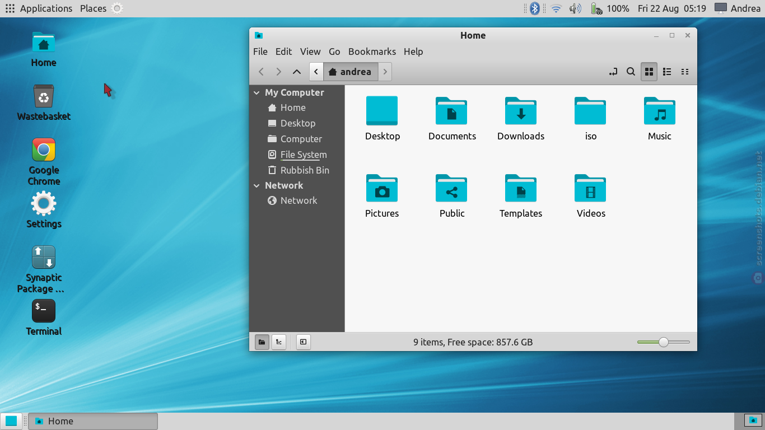Show places in sidebar
The image size is (765, 430).
point(262,342)
